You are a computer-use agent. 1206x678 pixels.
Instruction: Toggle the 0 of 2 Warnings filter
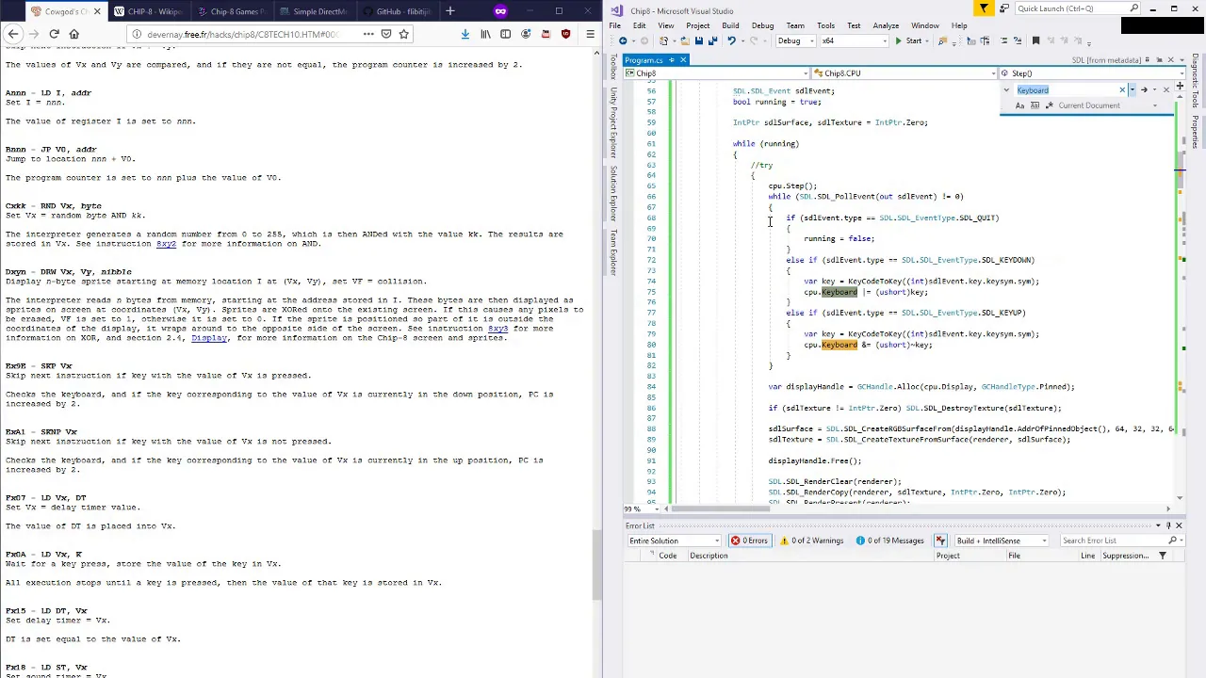pos(811,541)
